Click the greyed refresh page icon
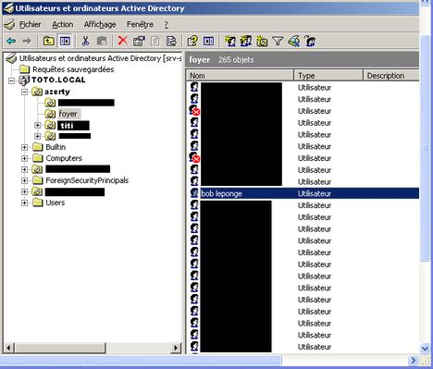This screenshot has height=369, width=433. click(155, 41)
